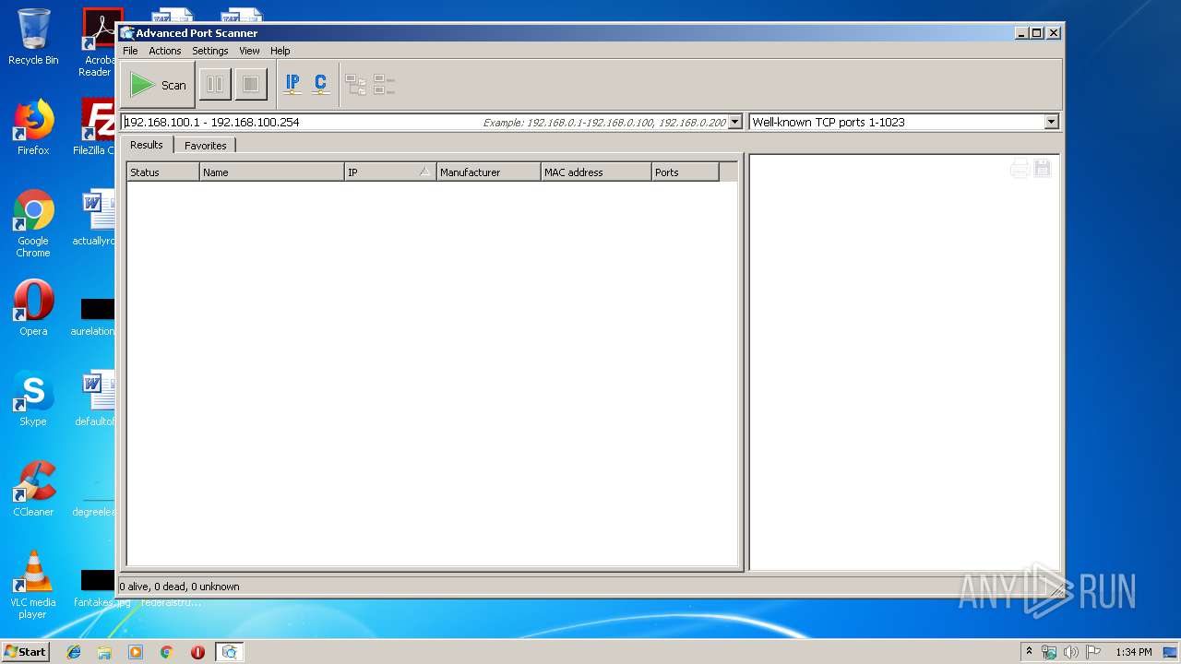Sort results by IP column header

[x=390, y=172]
